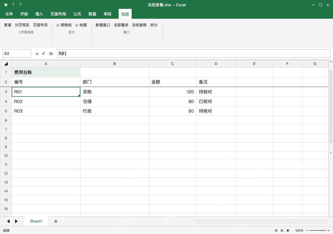Select row 5 header

click(6, 111)
